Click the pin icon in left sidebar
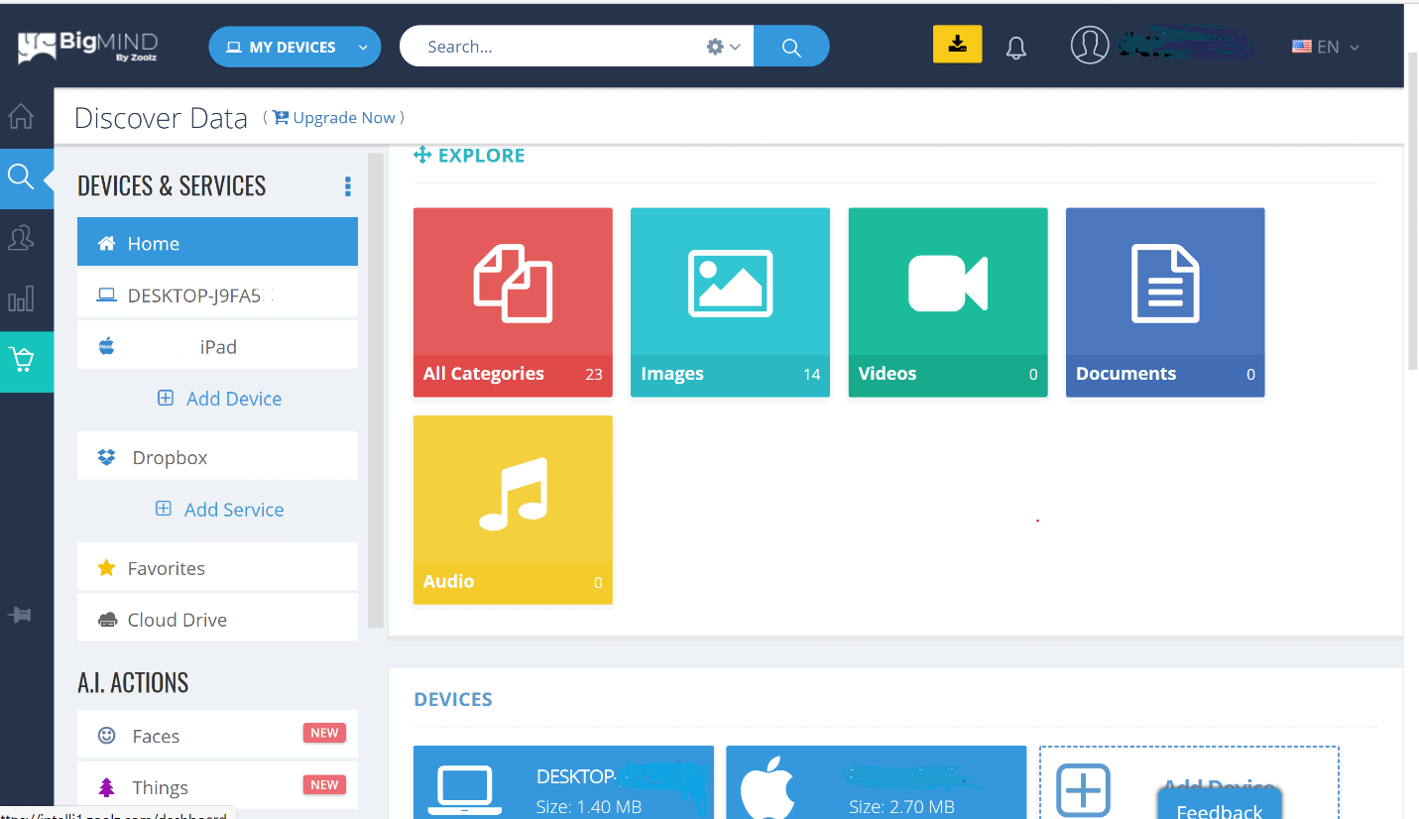 (20, 616)
